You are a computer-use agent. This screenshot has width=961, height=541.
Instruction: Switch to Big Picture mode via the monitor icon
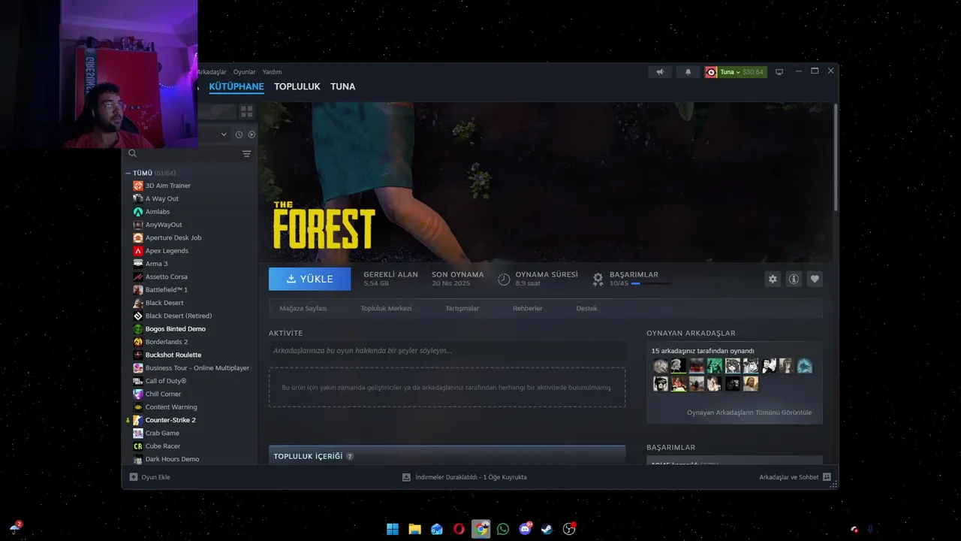click(x=779, y=72)
